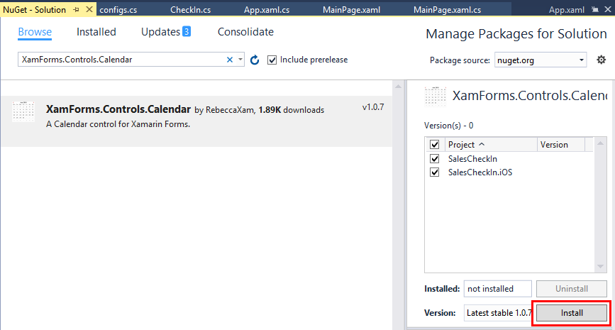Open the MainPage.xaml.cs document tab

447,10
